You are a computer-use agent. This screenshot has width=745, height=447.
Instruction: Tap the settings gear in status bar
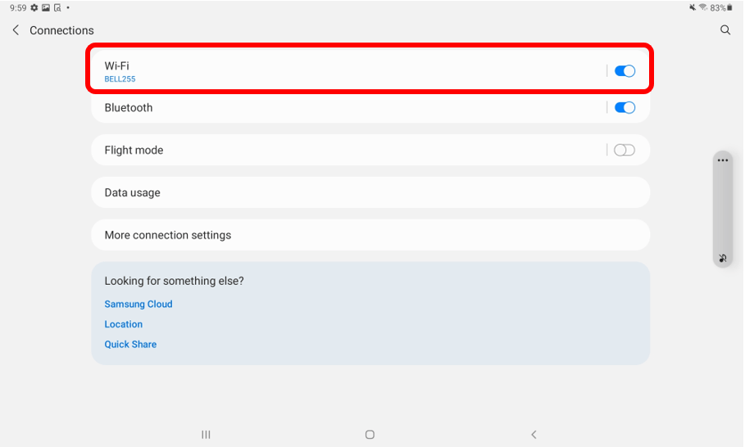[x=34, y=7]
